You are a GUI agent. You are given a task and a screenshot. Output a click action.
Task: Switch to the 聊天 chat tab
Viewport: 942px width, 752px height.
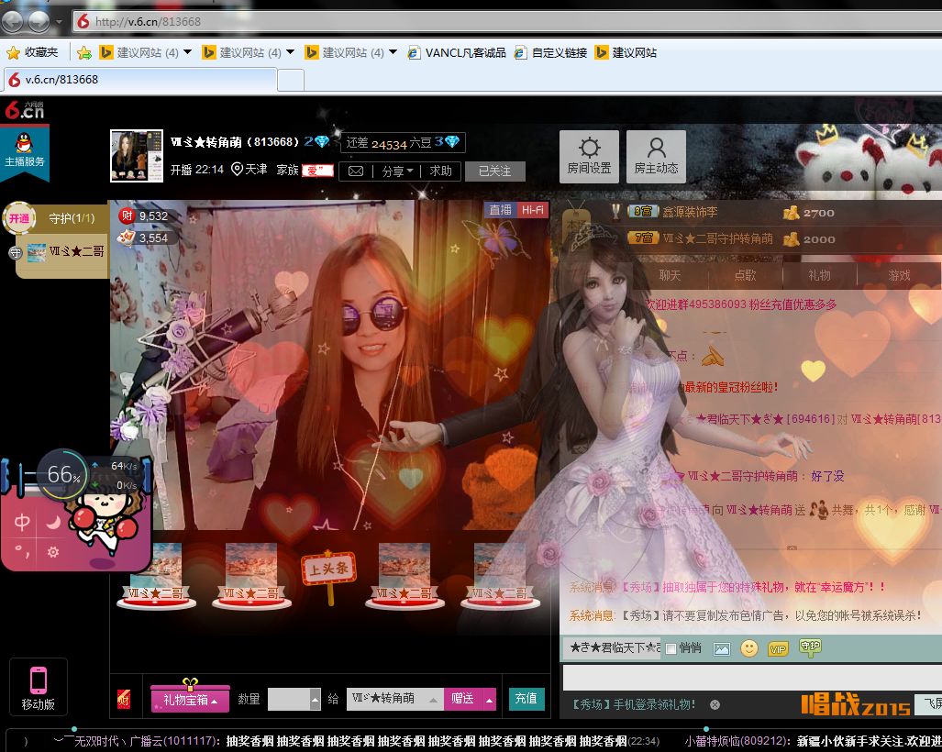pyautogui.click(x=670, y=275)
